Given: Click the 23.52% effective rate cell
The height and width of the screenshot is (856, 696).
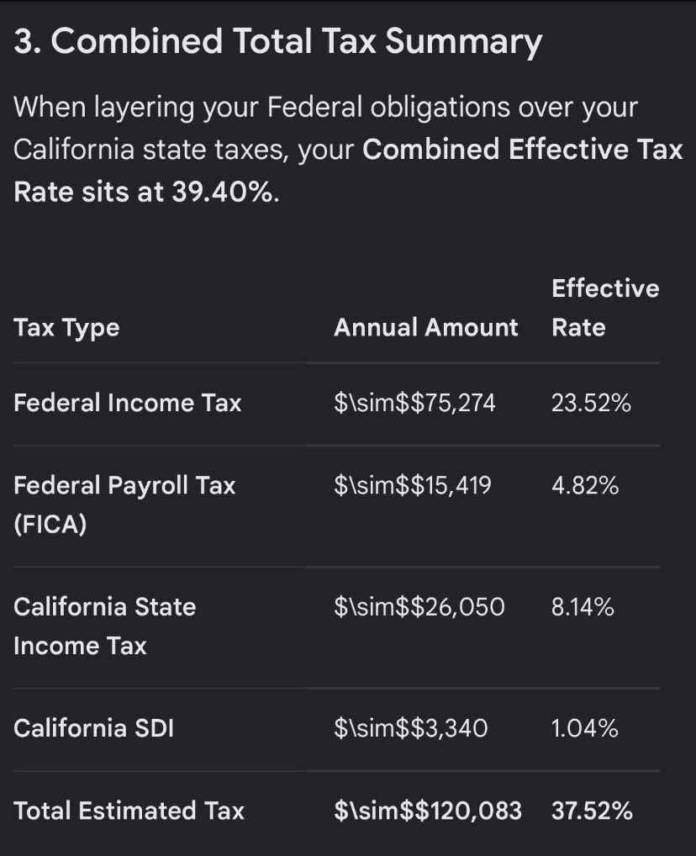Looking at the screenshot, I should pos(591,403).
